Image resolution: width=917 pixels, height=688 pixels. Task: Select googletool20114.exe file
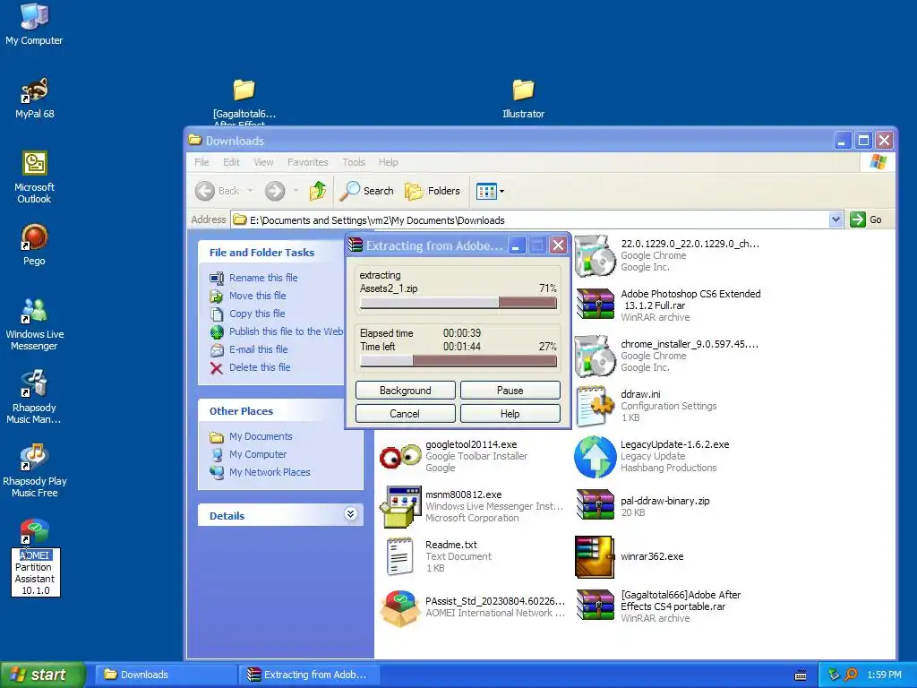point(454,456)
